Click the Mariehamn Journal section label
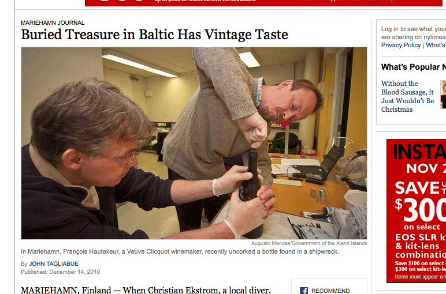Image resolution: width=446 pixels, height=294 pixels. pos(53,22)
